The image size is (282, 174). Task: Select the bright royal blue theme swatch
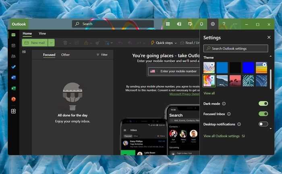(248, 68)
